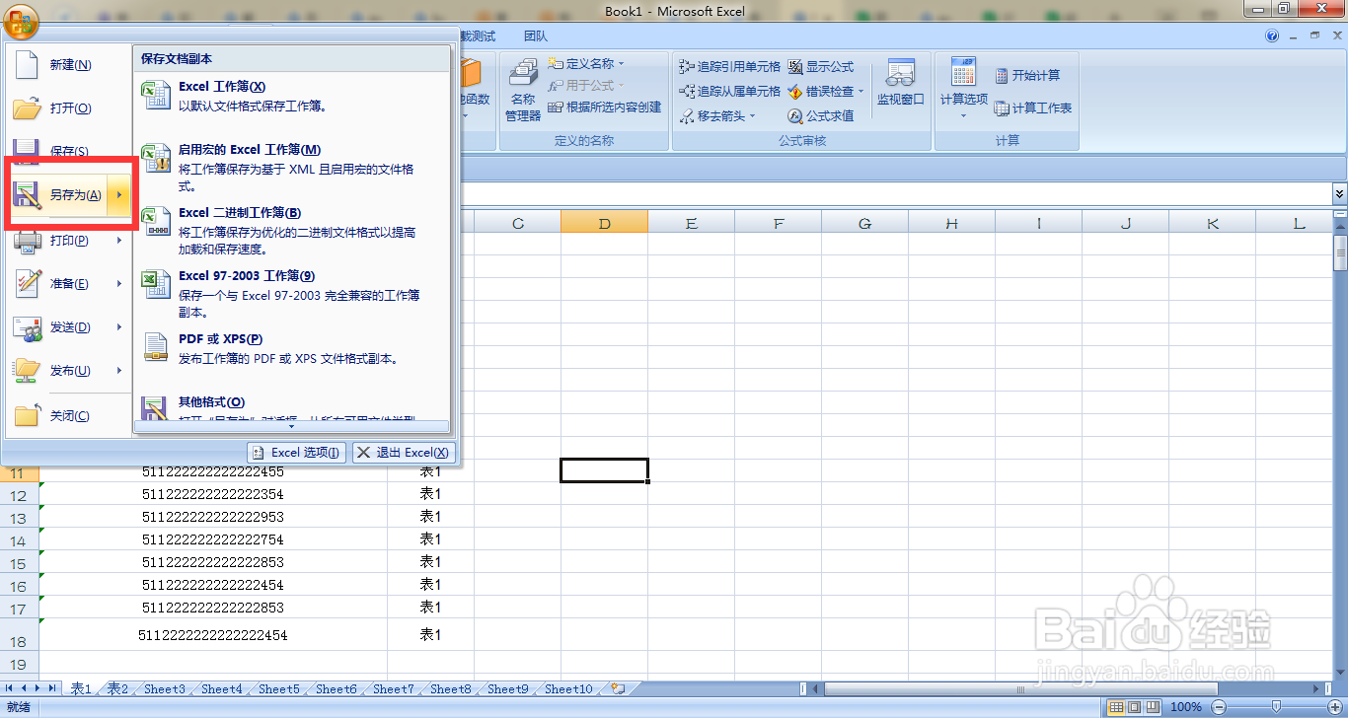Go to the last sheet tab arrow
The width and height of the screenshot is (1348, 718).
(52, 688)
